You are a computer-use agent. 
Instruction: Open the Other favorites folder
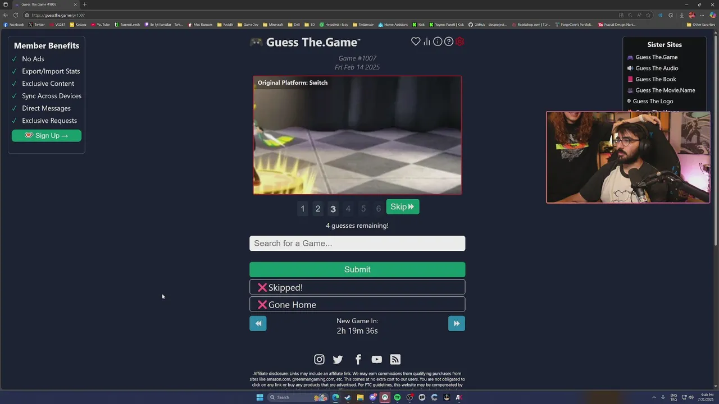click(700, 25)
